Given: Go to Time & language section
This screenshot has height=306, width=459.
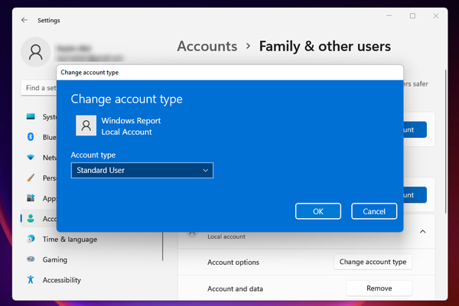Looking at the screenshot, I should [70, 239].
